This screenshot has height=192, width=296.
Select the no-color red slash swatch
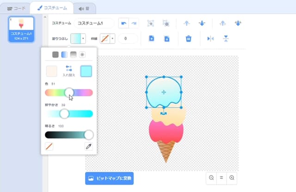pos(49,146)
